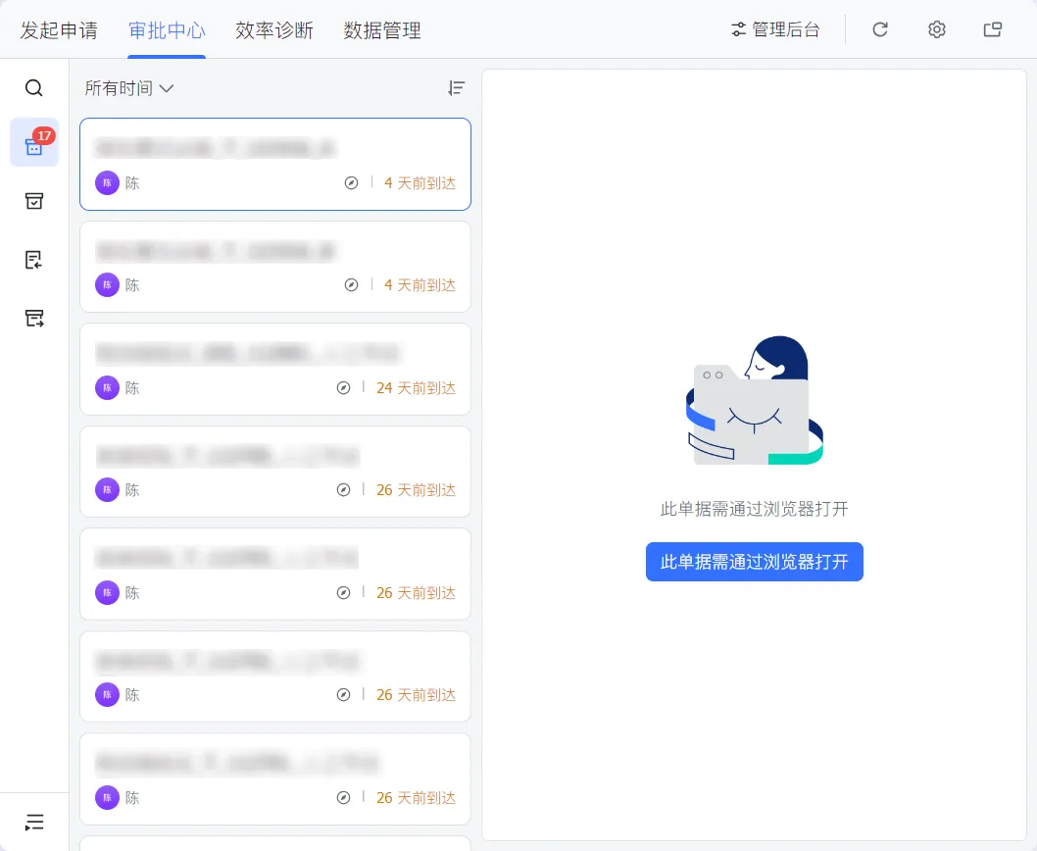Switch to the 审批中心 tab

click(167, 30)
